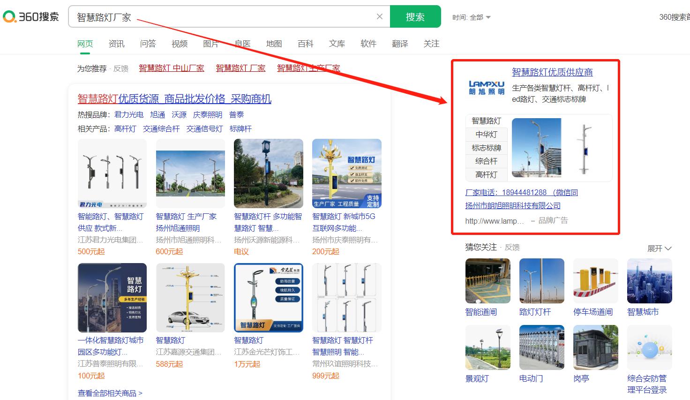Open result title 智慧路灯优质货源 商品批发价格
The height and width of the screenshot is (400, 690).
[174, 99]
